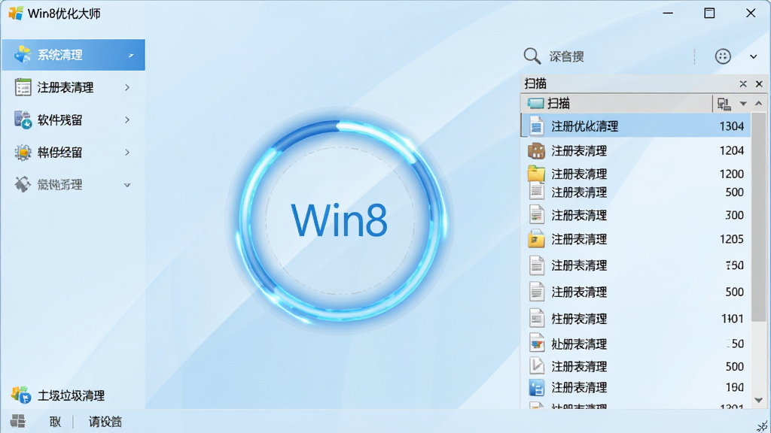This screenshot has width=771, height=433.
Task: Click the page icon in the 1101 row
Action: (x=536, y=318)
